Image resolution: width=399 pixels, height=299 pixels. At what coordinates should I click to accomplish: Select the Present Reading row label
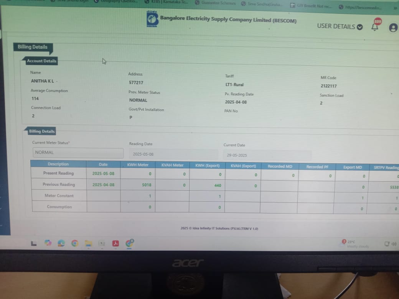click(x=58, y=173)
